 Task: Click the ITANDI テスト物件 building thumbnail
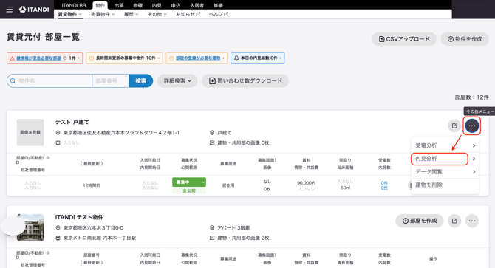pos(30,227)
